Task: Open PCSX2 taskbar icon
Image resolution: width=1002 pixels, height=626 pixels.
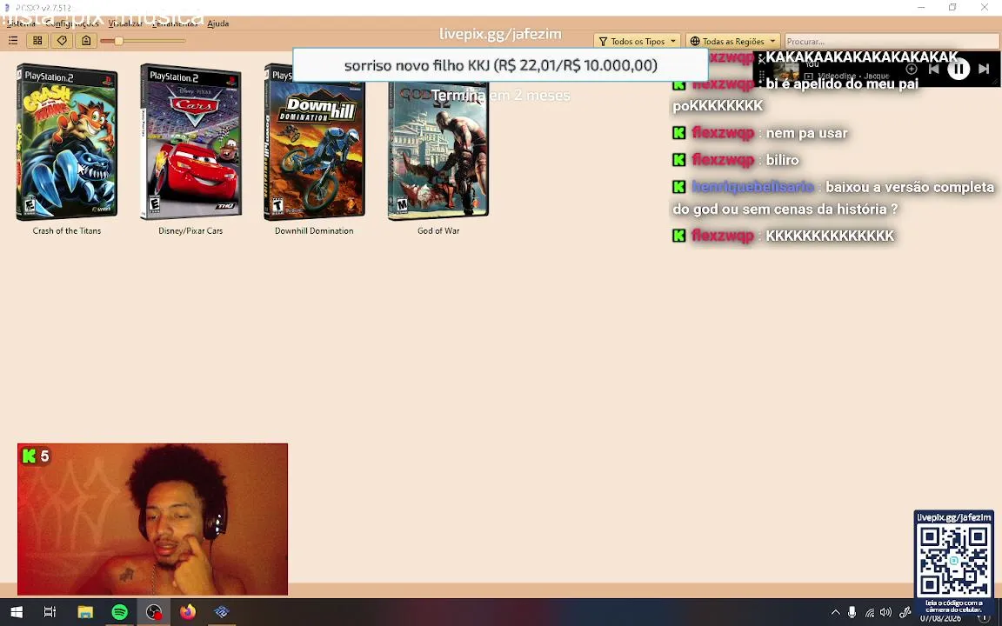Action: click(221, 612)
